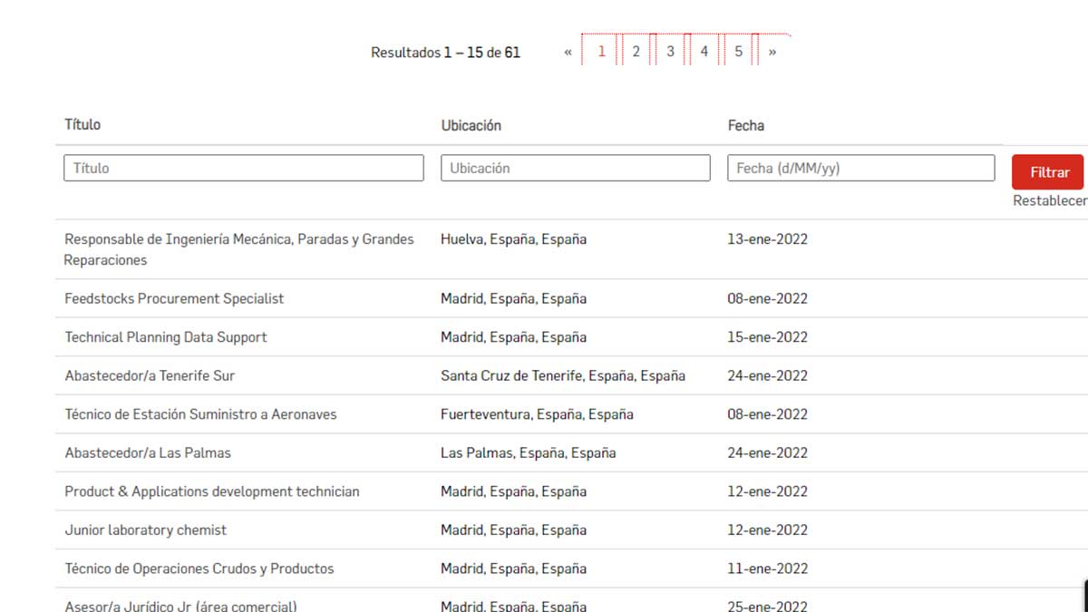This screenshot has height=612, width=1088.
Task: Click the Fecha (d/MM/yy) input field
Action: point(860,168)
